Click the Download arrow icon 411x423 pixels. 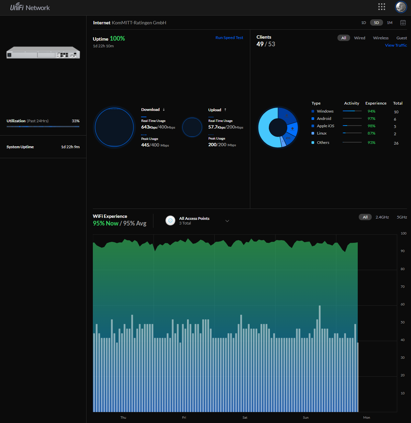164,110
